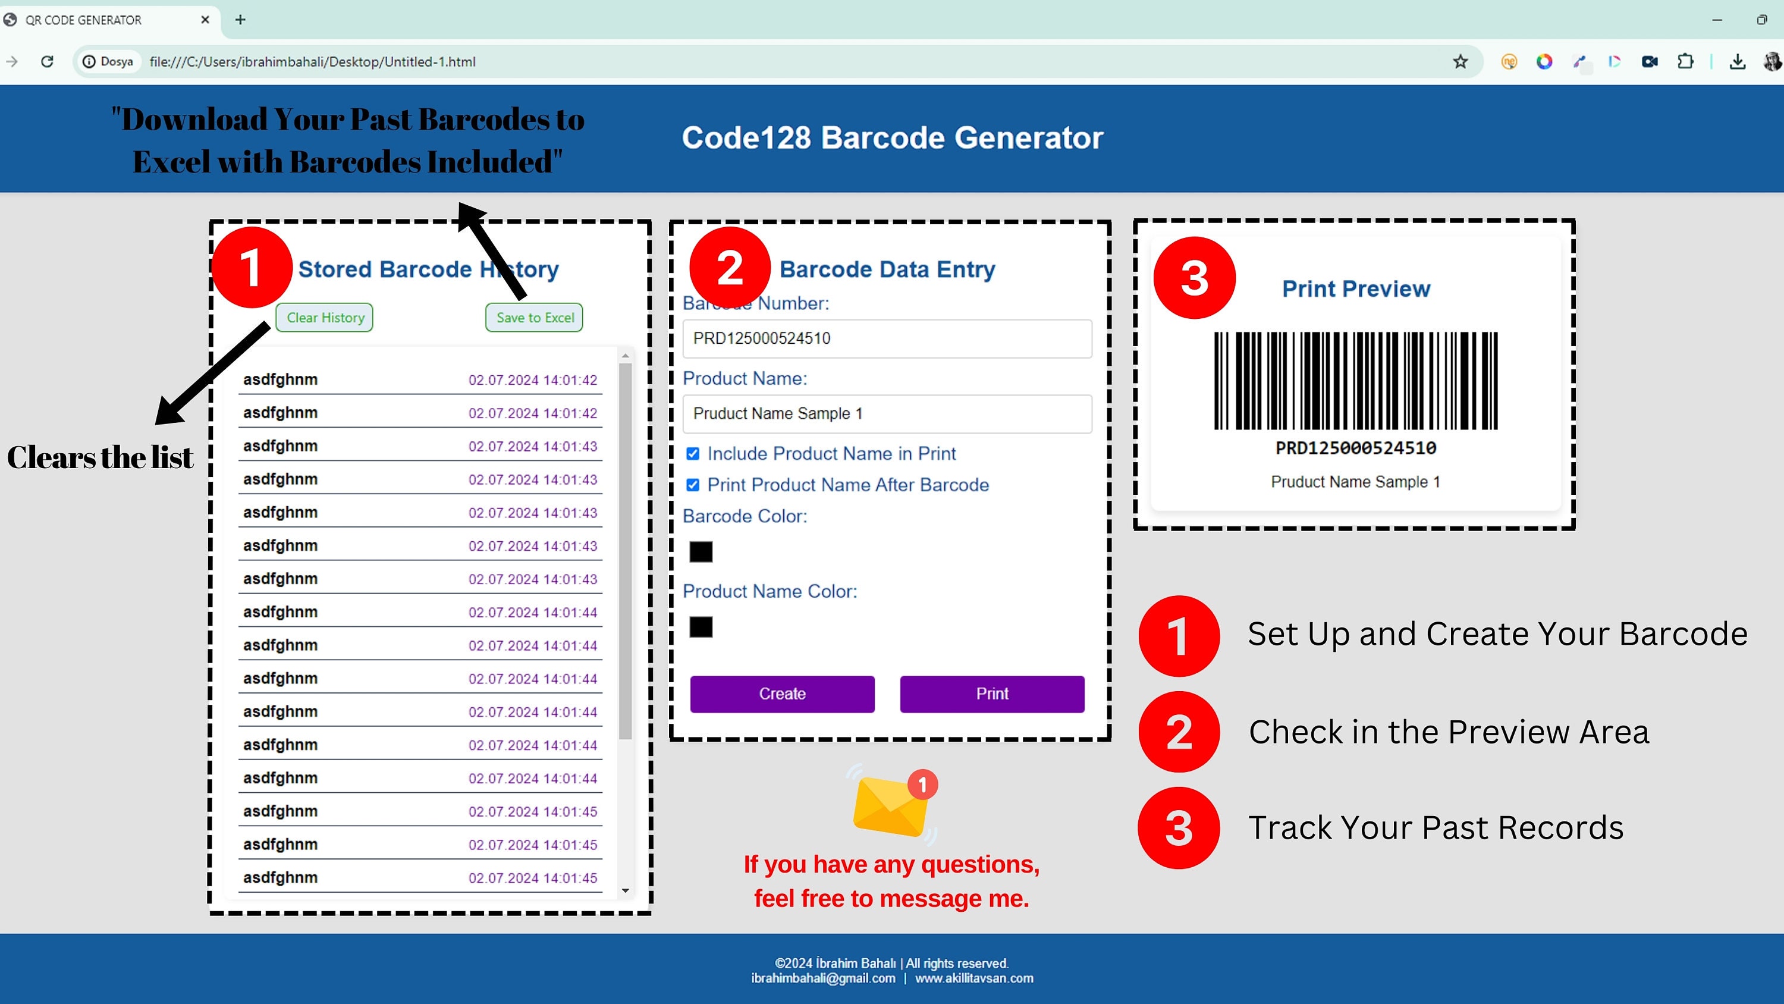This screenshot has height=1004, width=1784.
Task: Select the first asdfghnm entry at 14:01:42
Action: pyautogui.click(x=420, y=379)
